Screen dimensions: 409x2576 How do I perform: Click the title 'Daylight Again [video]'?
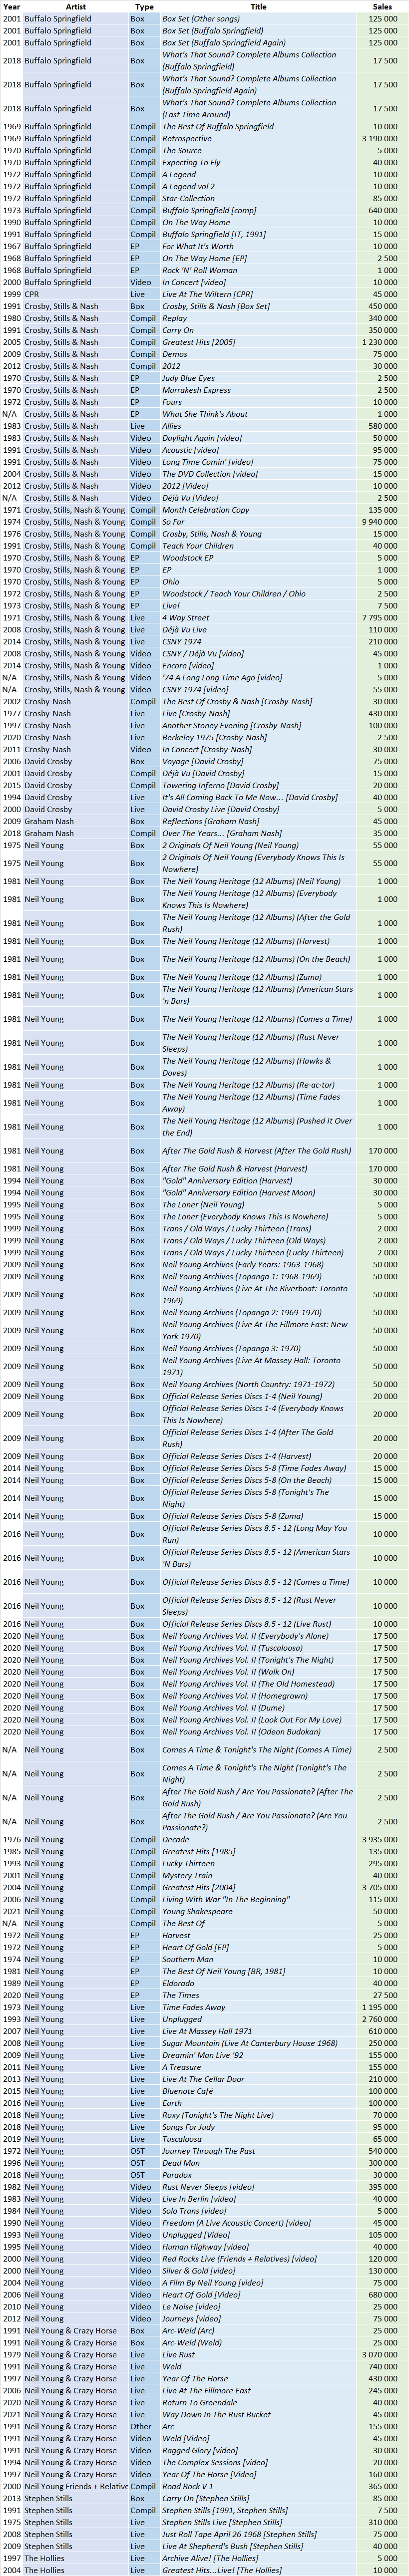[x=202, y=439]
